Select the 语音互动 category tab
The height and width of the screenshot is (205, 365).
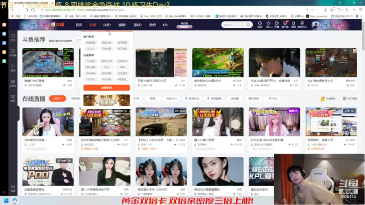pyautogui.click(x=192, y=98)
